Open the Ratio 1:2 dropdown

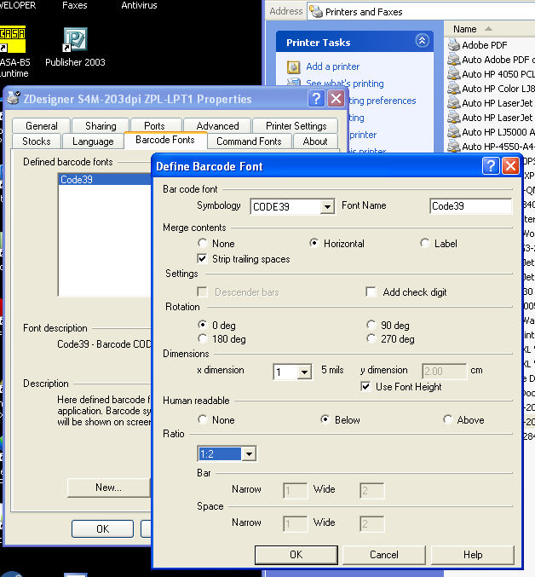tap(249, 453)
